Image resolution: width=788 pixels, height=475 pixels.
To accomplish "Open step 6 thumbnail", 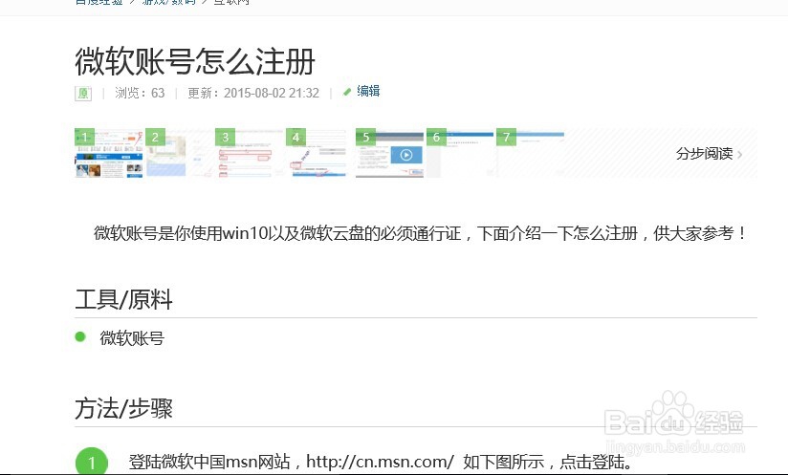I will click(460, 153).
